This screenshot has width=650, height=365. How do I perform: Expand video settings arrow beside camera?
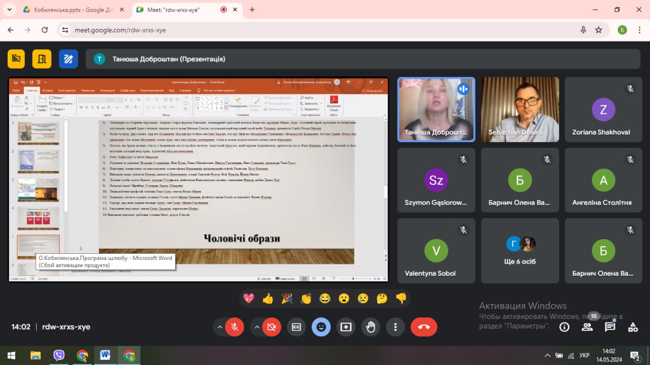[256, 327]
